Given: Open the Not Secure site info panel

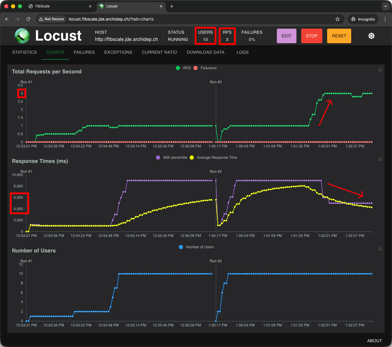Looking at the screenshot, I should click(51, 19).
